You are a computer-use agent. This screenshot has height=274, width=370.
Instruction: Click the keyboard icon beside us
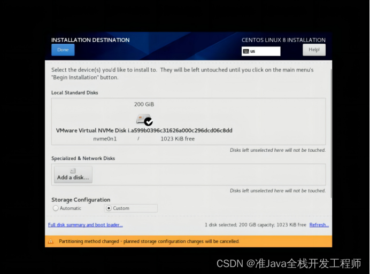[x=246, y=51]
